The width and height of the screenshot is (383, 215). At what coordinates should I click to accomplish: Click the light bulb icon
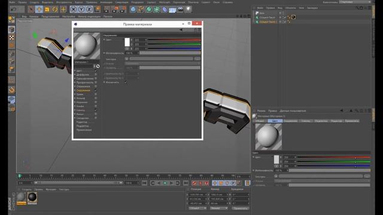click(x=188, y=10)
